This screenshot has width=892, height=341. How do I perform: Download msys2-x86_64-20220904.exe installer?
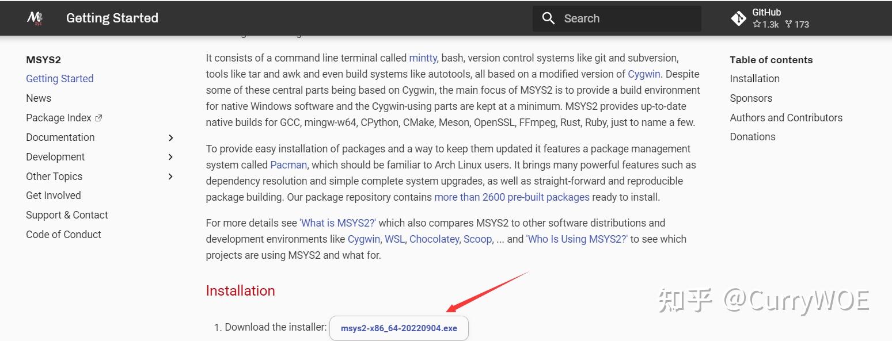point(399,328)
